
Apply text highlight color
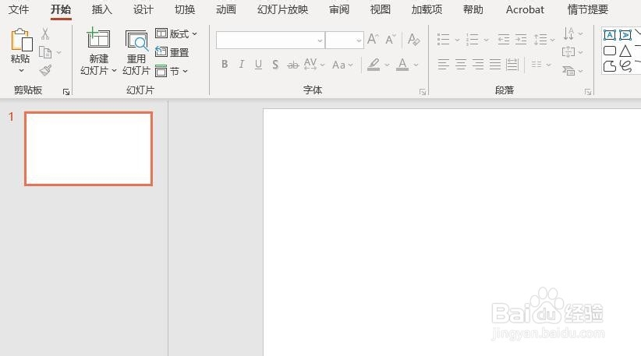(x=374, y=64)
